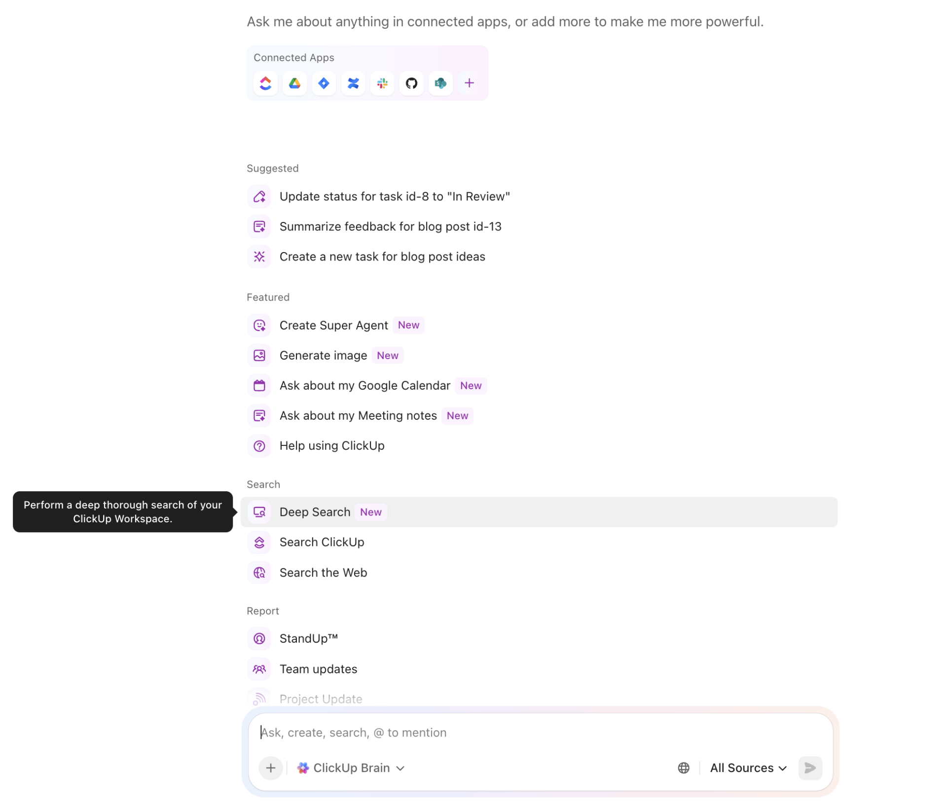Open the StandUp report option
The image size is (947, 804).
[308, 638]
